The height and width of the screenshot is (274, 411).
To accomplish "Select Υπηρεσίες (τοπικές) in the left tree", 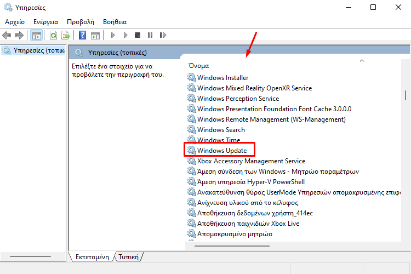I will (x=33, y=50).
